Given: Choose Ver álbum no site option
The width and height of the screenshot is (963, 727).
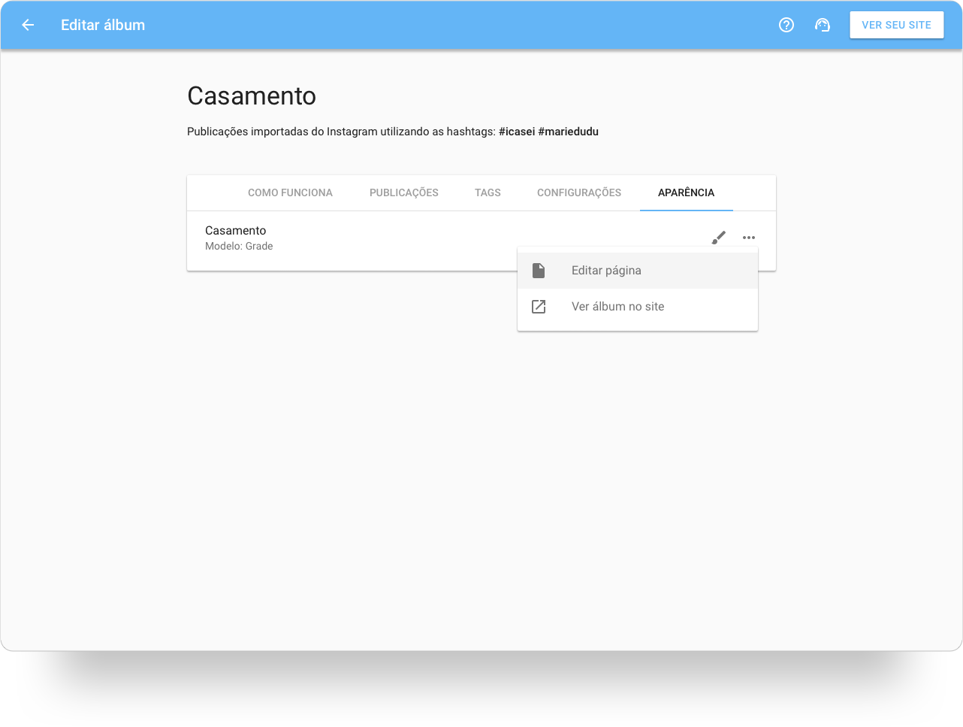Looking at the screenshot, I should 617,307.
